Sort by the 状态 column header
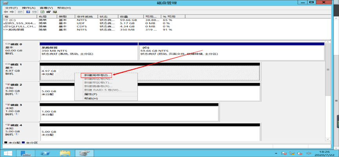 (108, 16)
